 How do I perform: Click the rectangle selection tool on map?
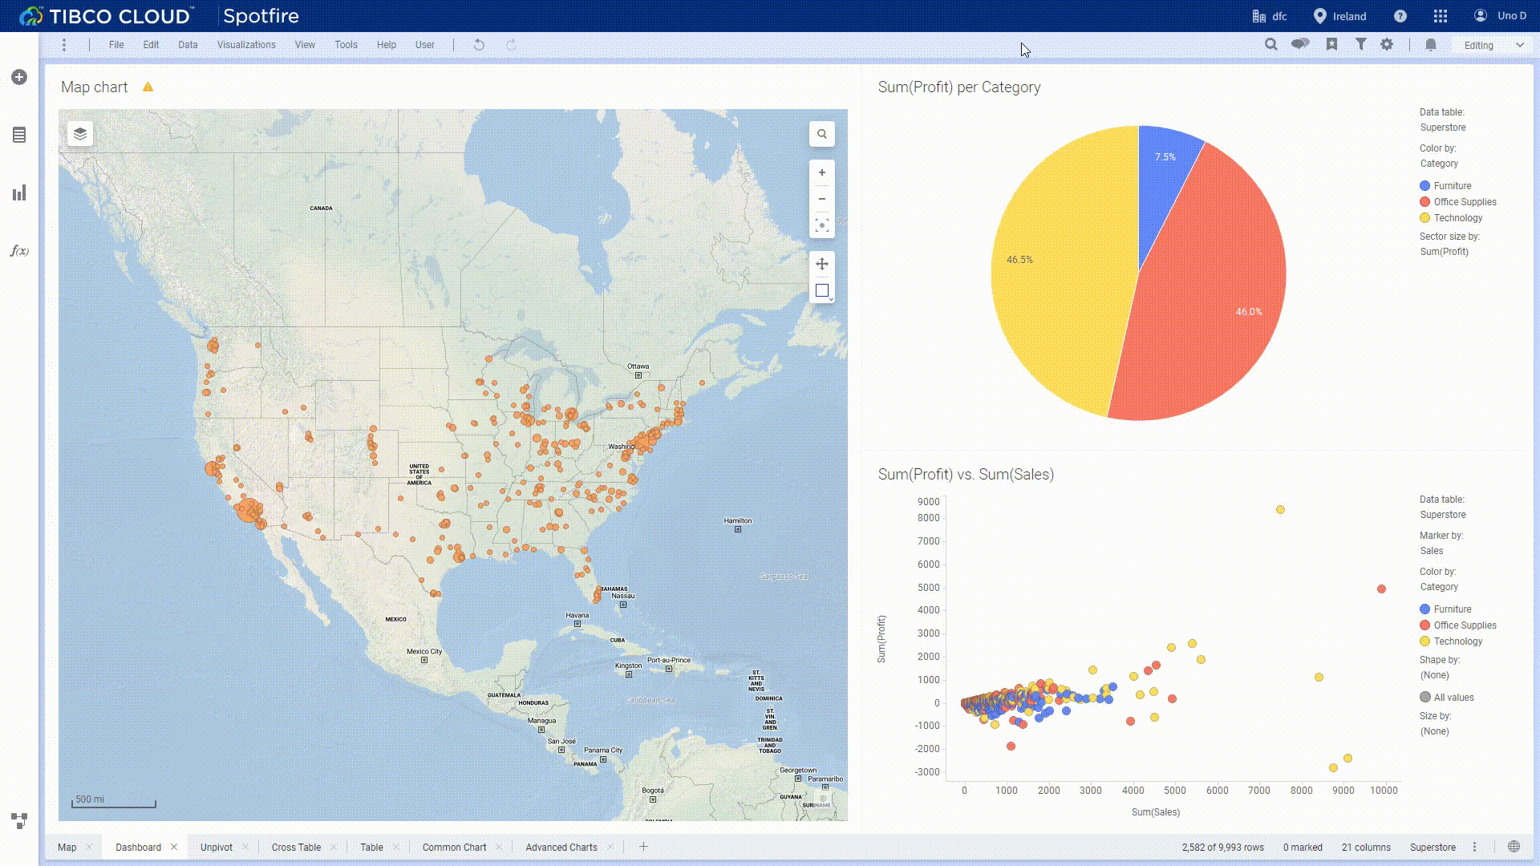(822, 292)
